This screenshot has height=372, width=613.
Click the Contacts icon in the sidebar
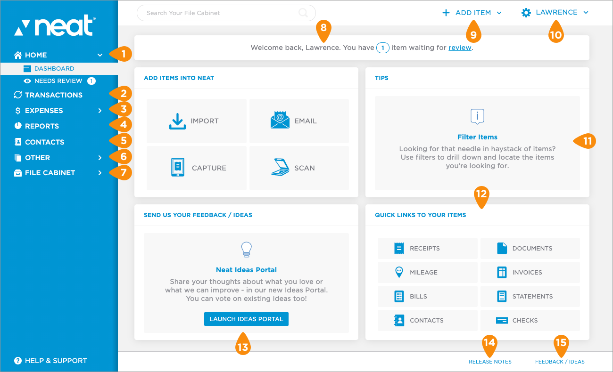click(18, 142)
